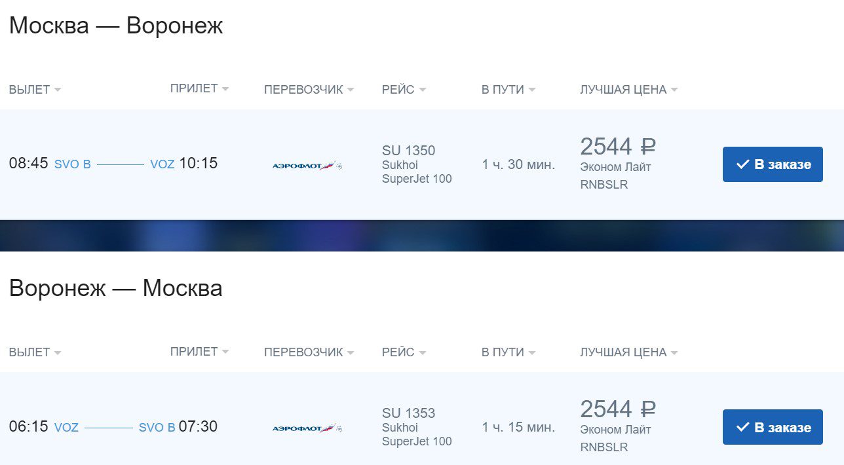Sort Voronezh–Moscow flights by ПРИЛЕТ

pos(199,351)
